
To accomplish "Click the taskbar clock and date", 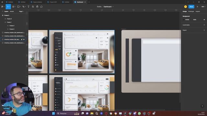I will [x=201, y=113].
